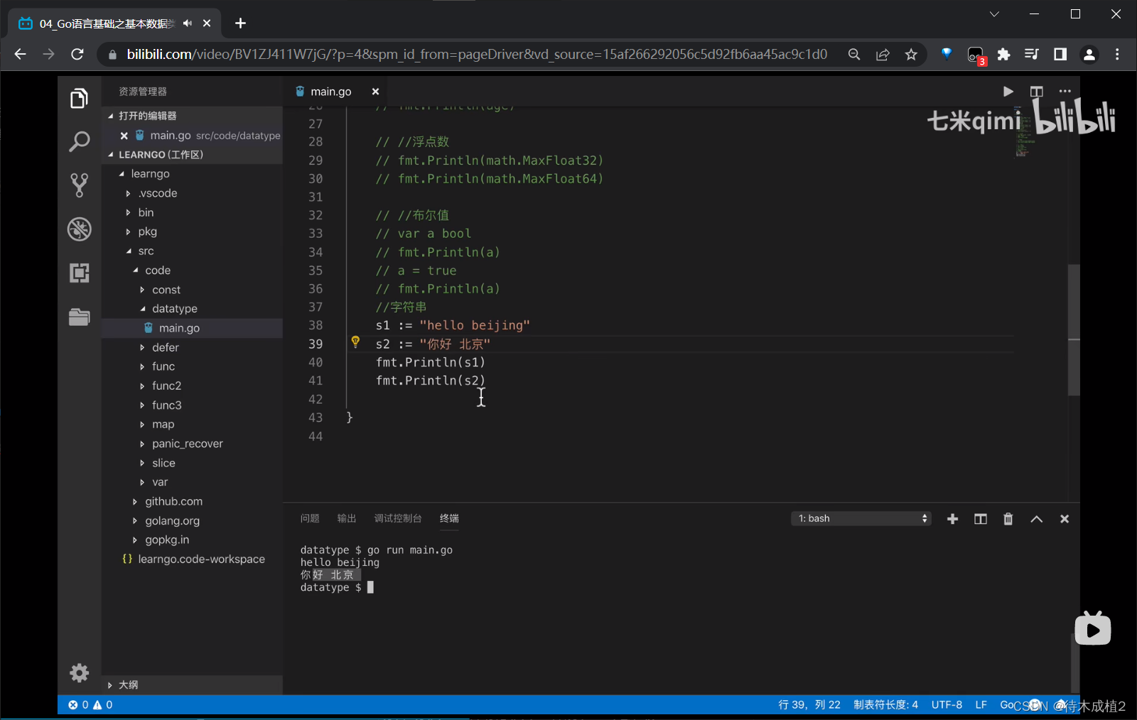Close the terminal panel
This screenshot has width=1137, height=720.
(x=1065, y=519)
